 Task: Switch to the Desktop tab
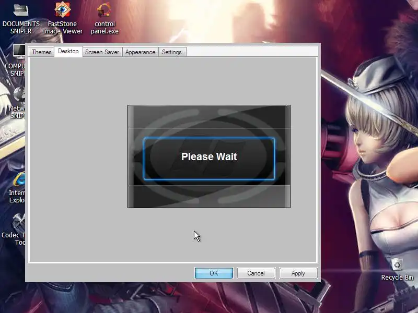pyautogui.click(x=68, y=51)
